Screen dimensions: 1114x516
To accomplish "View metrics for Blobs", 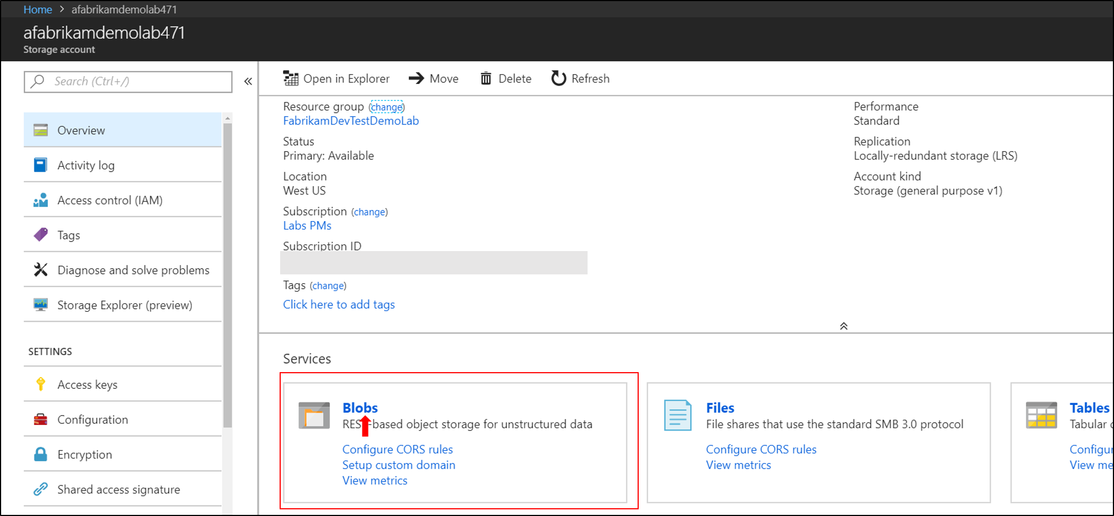I will [x=375, y=480].
